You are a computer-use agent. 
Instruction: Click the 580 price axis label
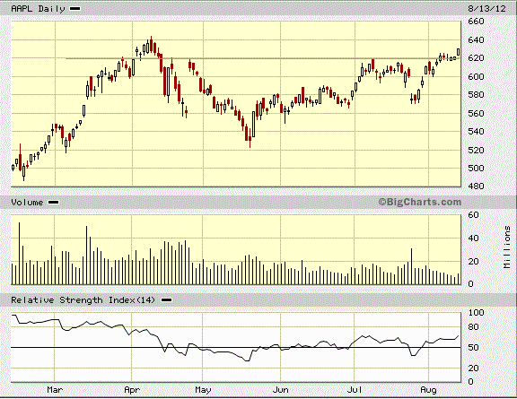coord(476,95)
